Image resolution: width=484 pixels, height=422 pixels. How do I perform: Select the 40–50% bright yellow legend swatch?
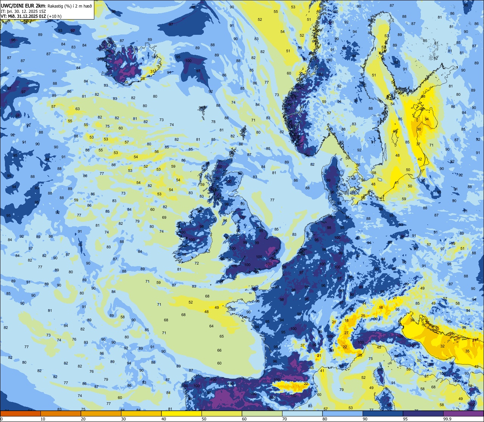[x=181, y=413]
